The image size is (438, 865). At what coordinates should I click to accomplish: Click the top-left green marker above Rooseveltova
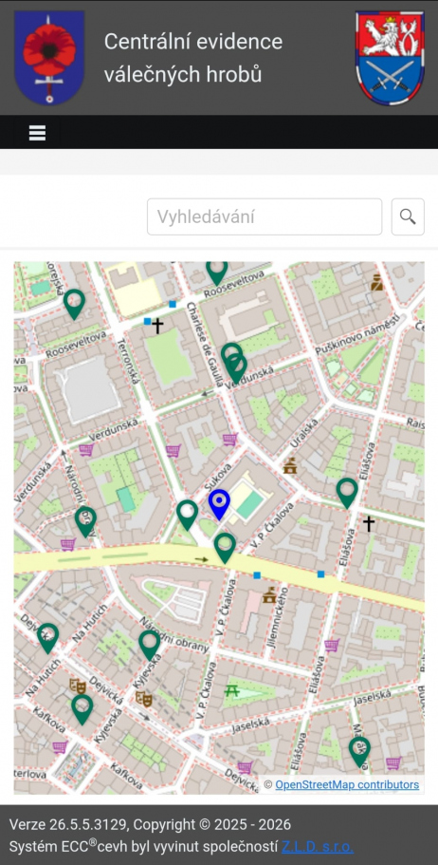tap(74, 304)
